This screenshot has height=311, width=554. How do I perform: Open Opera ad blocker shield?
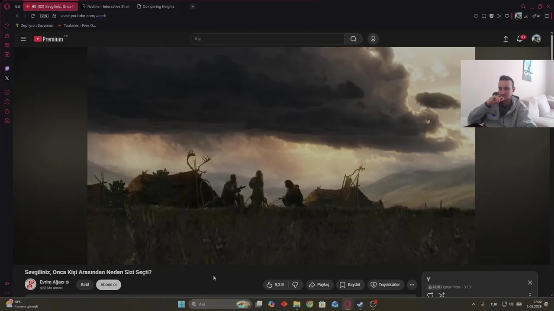[491, 16]
